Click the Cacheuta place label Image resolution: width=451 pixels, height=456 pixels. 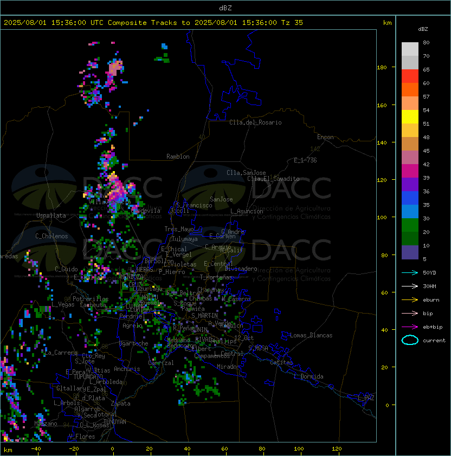tap(93, 305)
